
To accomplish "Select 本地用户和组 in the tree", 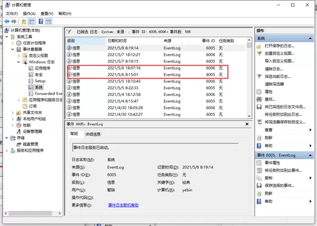I will (34, 119).
